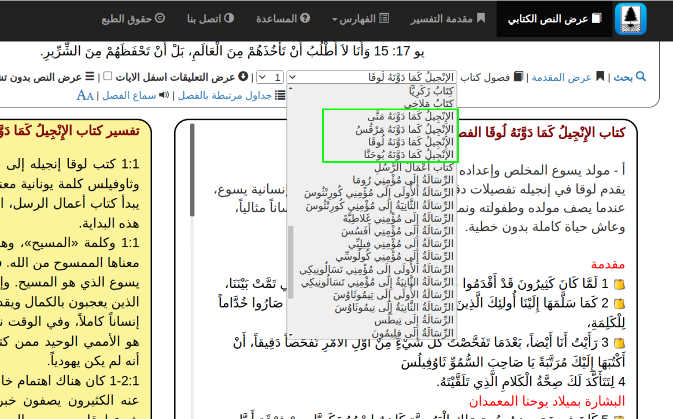This screenshot has width=673, height=419.
Task: Select كِتَابُ مَلاخِي option
Action: [x=428, y=103]
